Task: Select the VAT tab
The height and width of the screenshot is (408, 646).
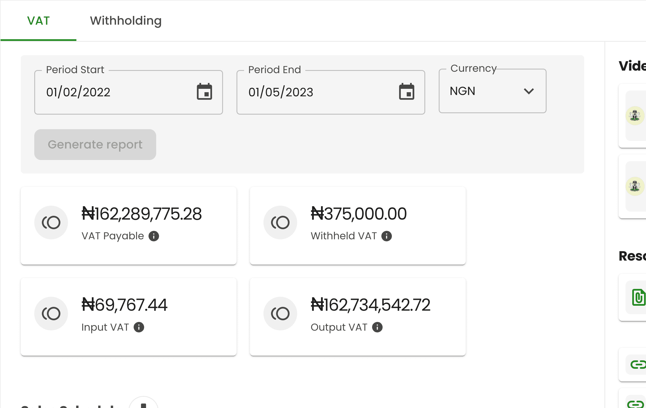Action: click(x=38, y=21)
